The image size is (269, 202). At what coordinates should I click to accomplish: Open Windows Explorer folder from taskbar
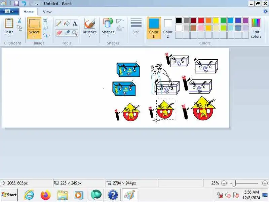click(x=63, y=195)
